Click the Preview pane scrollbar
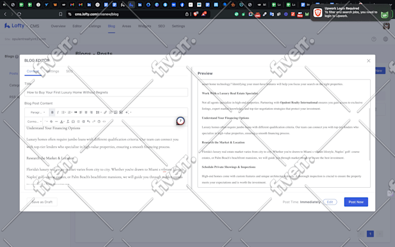This screenshot has height=247, width=395. pyautogui.click(x=369, y=134)
